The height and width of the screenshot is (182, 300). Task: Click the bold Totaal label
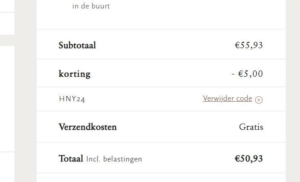coord(71,158)
